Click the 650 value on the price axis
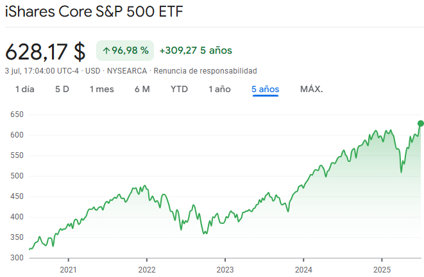424x277 pixels. (17, 115)
